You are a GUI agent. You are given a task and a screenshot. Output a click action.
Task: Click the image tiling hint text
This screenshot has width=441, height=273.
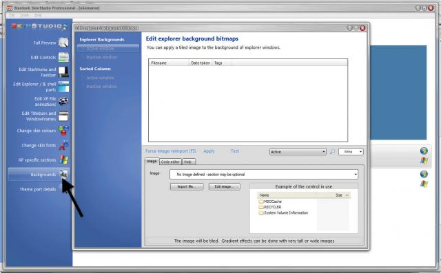coord(254,241)
